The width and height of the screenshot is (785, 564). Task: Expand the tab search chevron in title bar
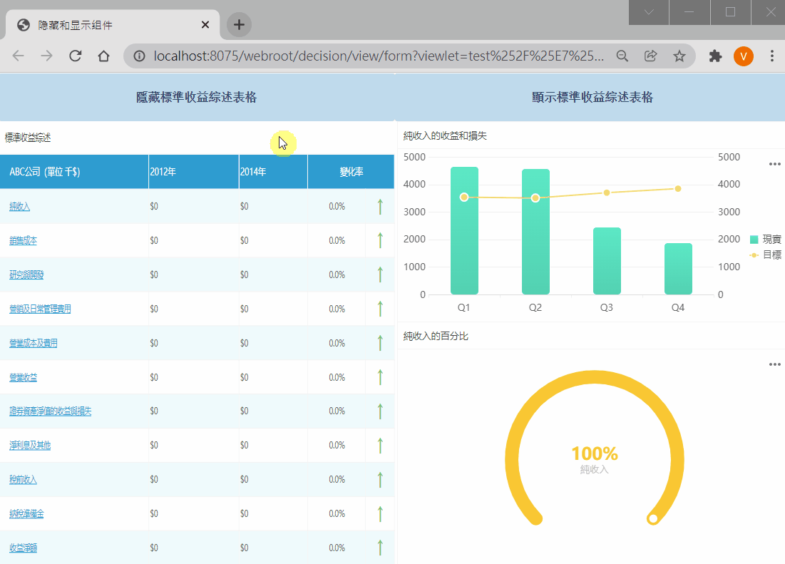tap(649, 12)
